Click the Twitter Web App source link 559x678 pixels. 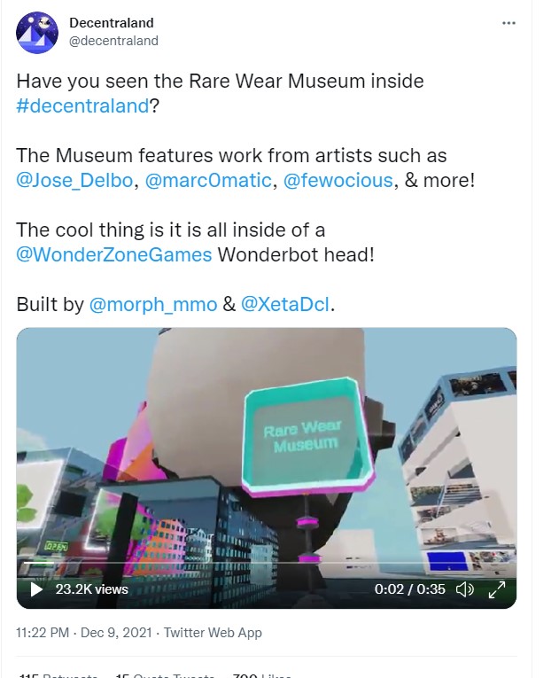coord(213,633)
